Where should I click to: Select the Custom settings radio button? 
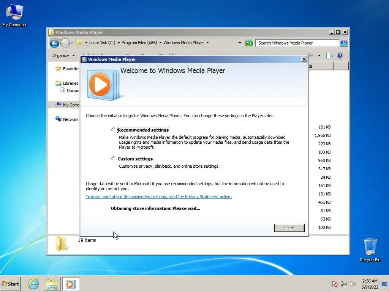click(113, 159)
